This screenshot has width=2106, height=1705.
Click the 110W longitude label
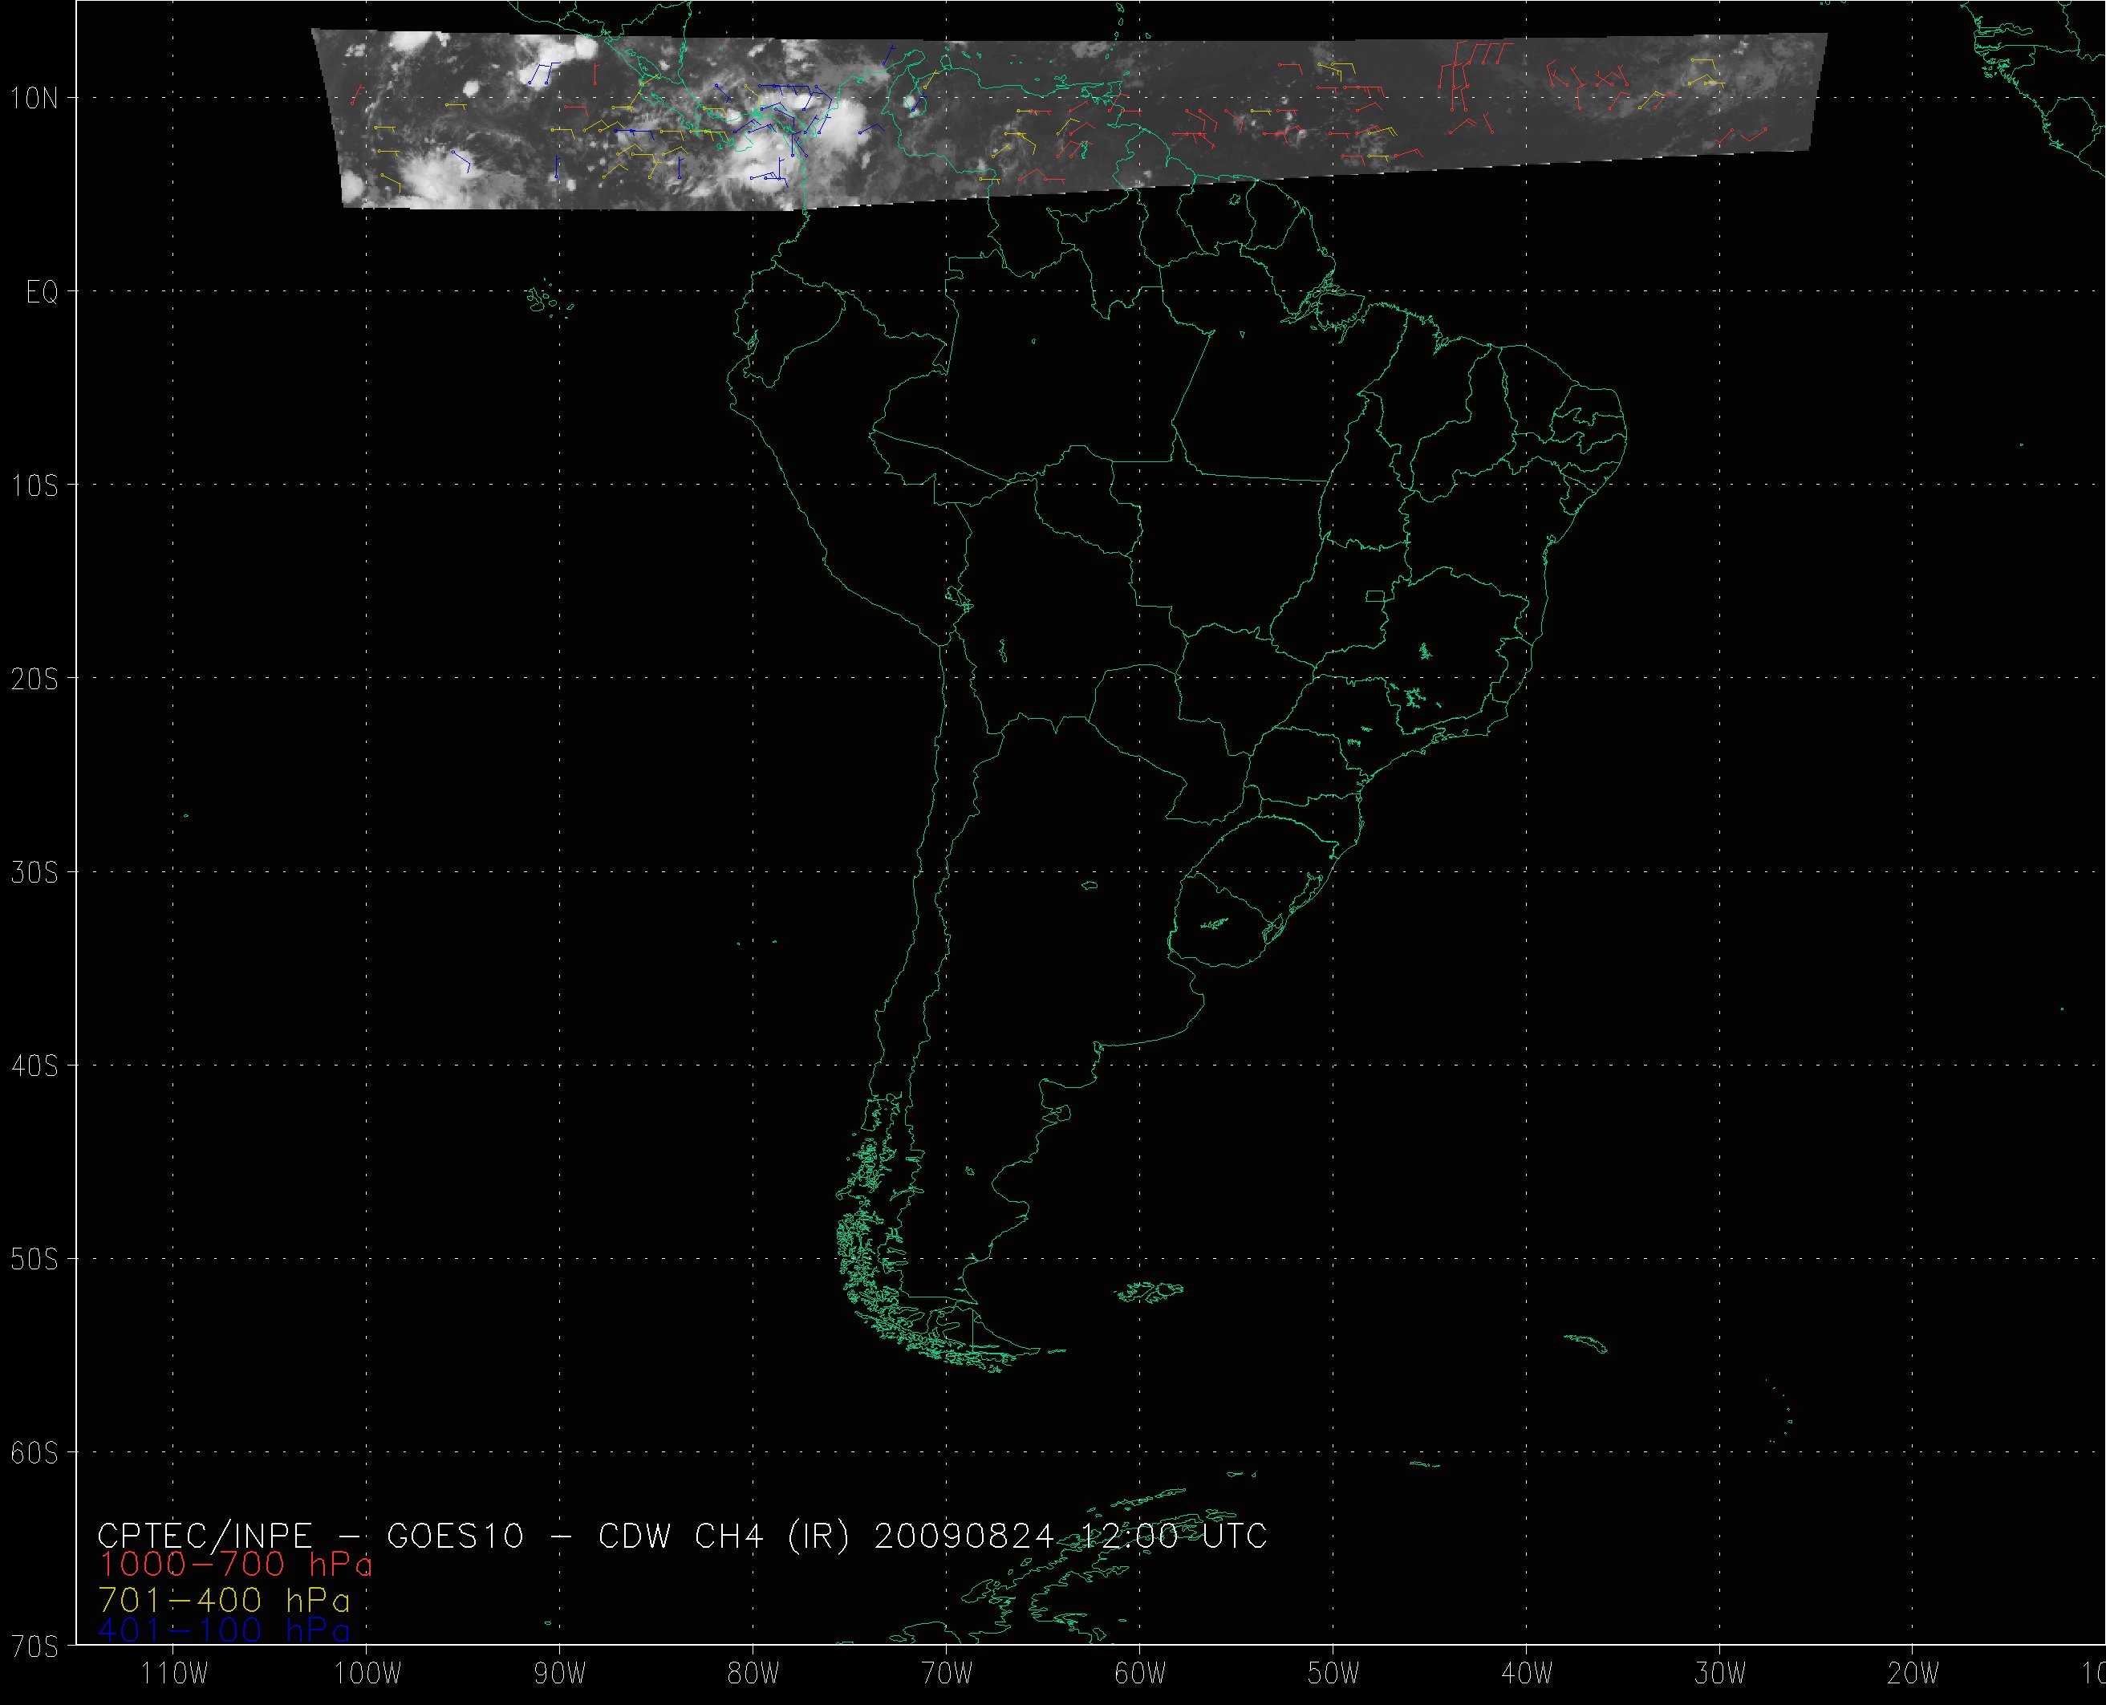175,1675
